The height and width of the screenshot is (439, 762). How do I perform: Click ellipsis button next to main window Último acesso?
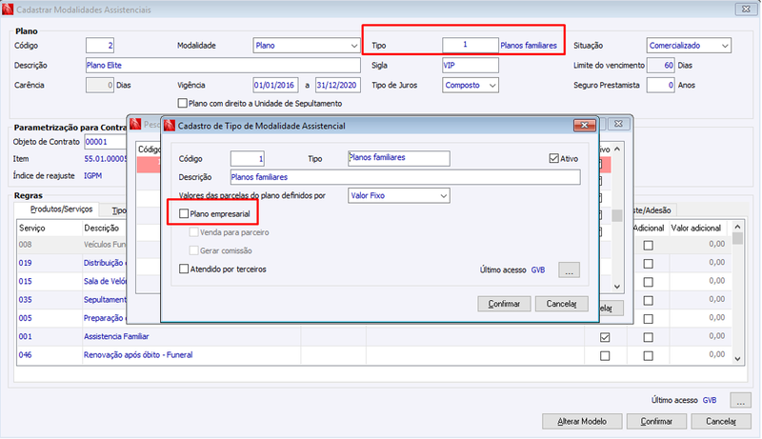click(740, 401)
